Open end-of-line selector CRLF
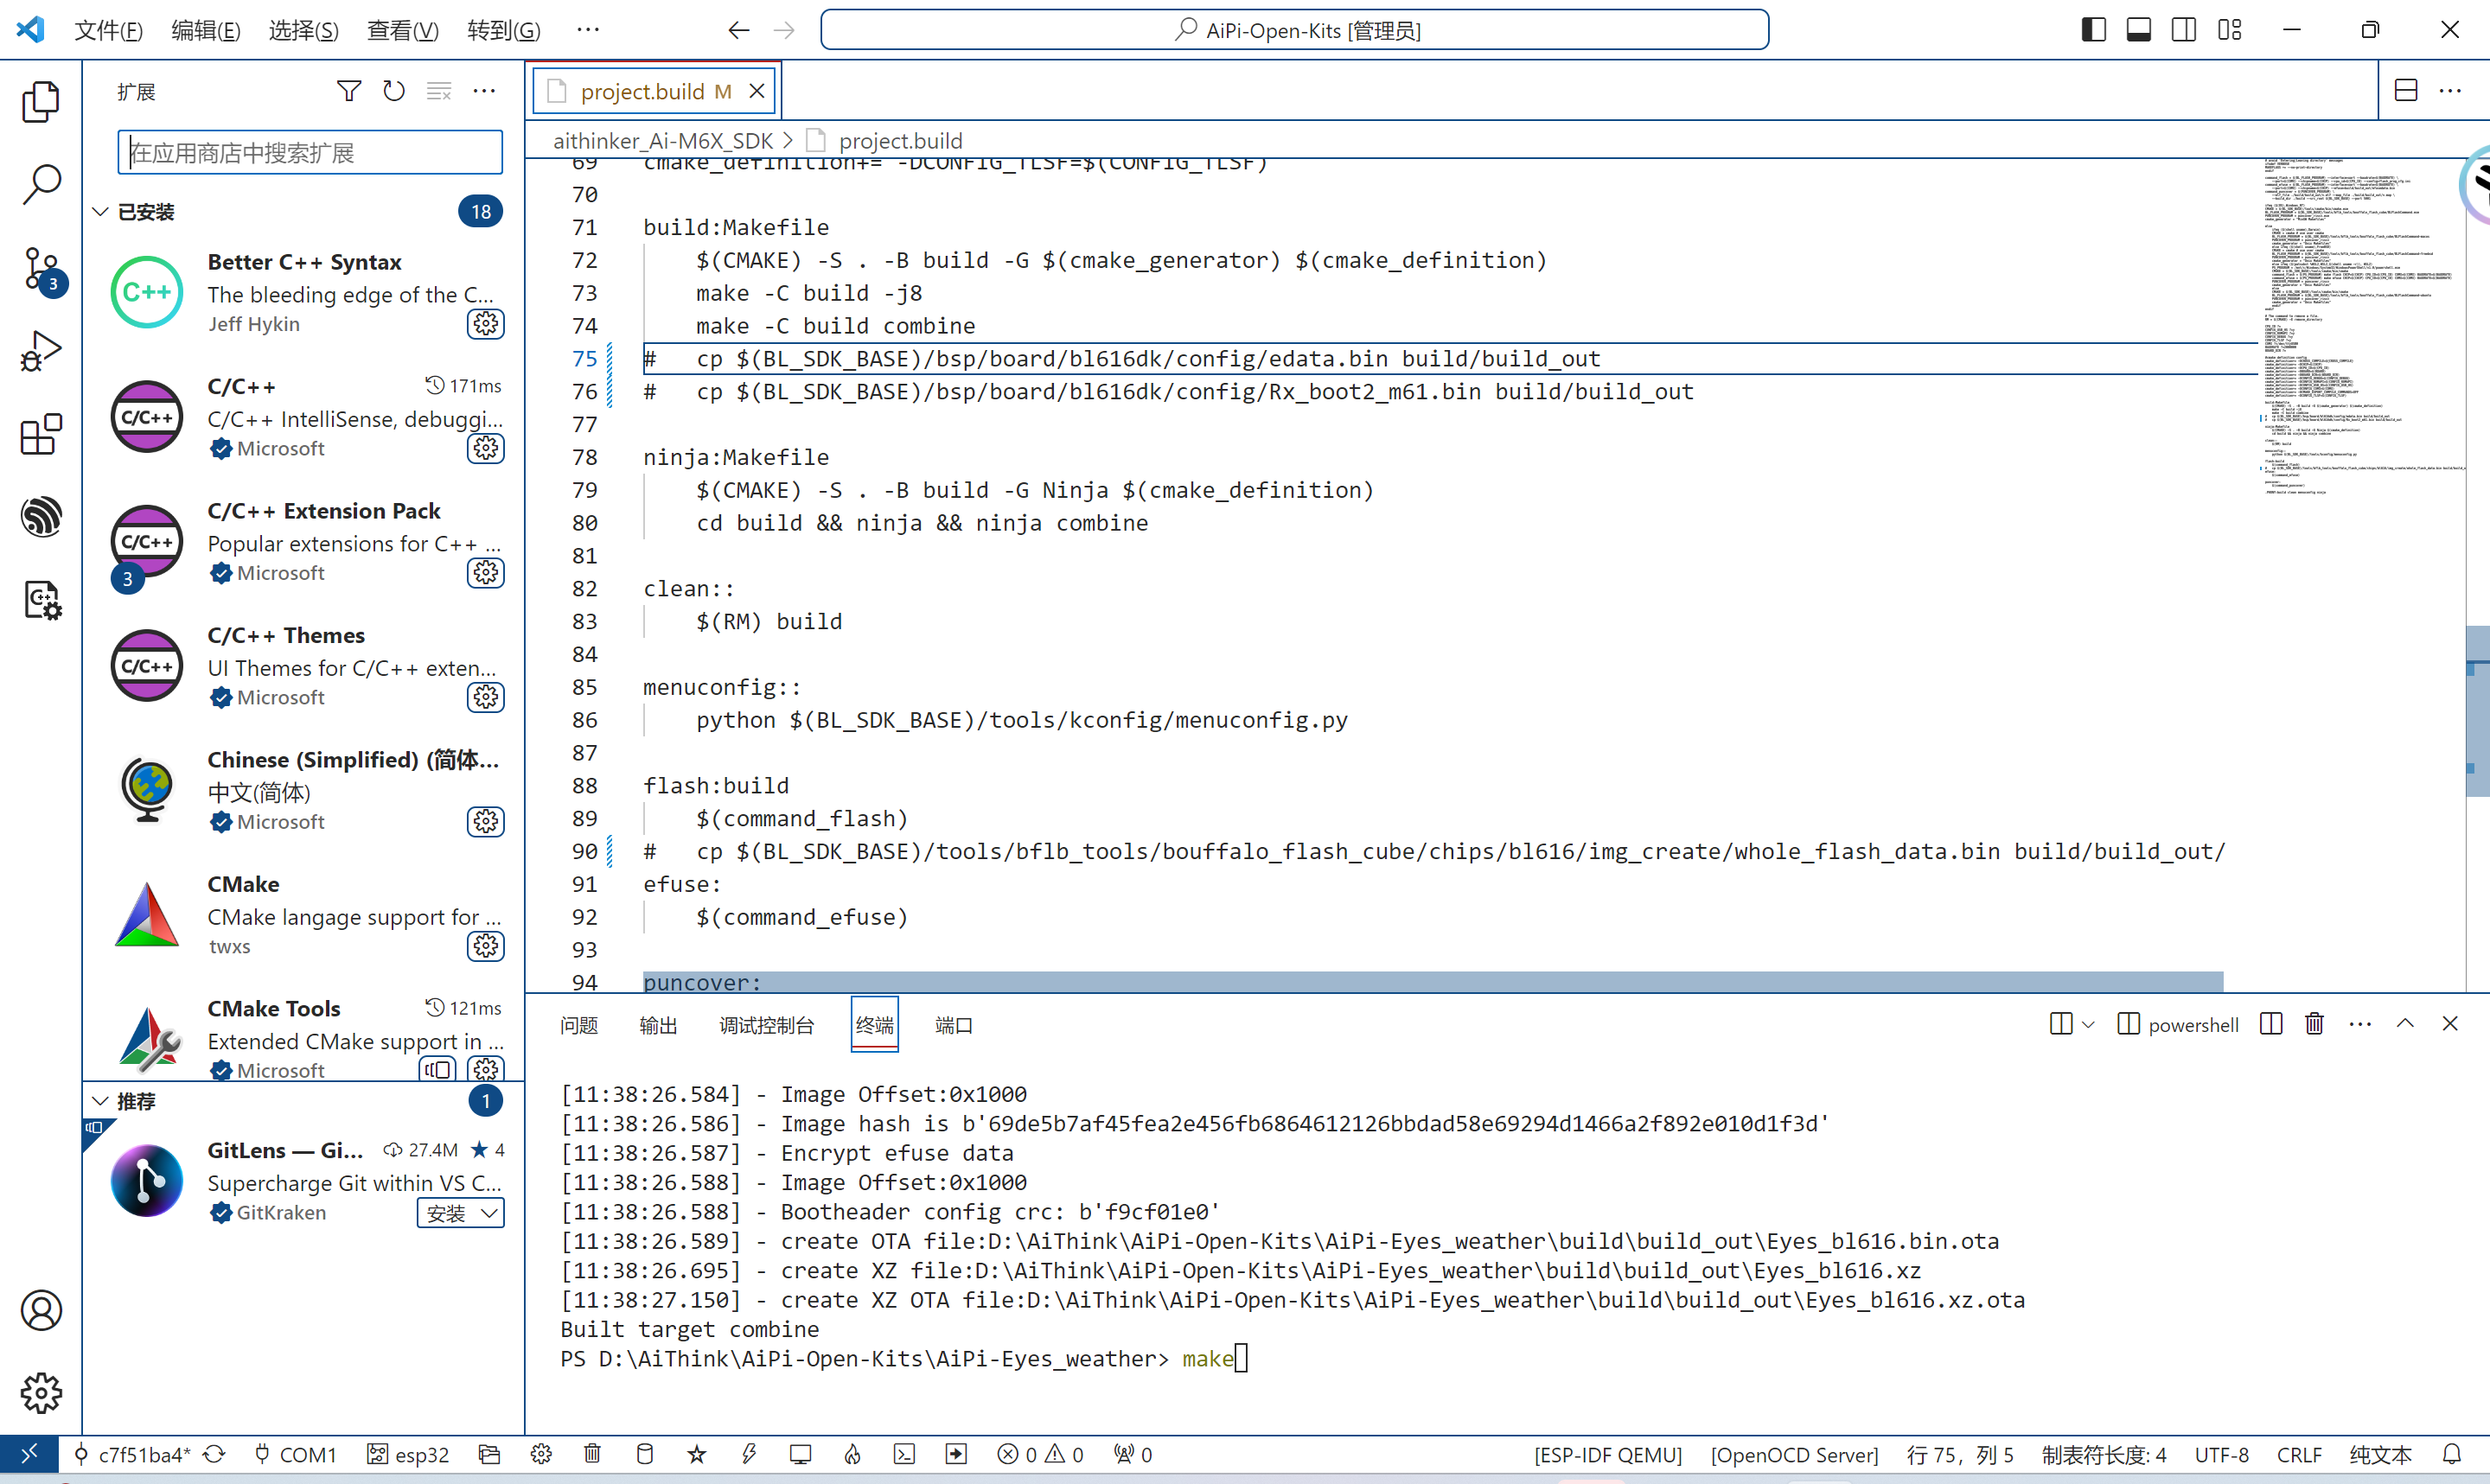 coord(2299,1454)
